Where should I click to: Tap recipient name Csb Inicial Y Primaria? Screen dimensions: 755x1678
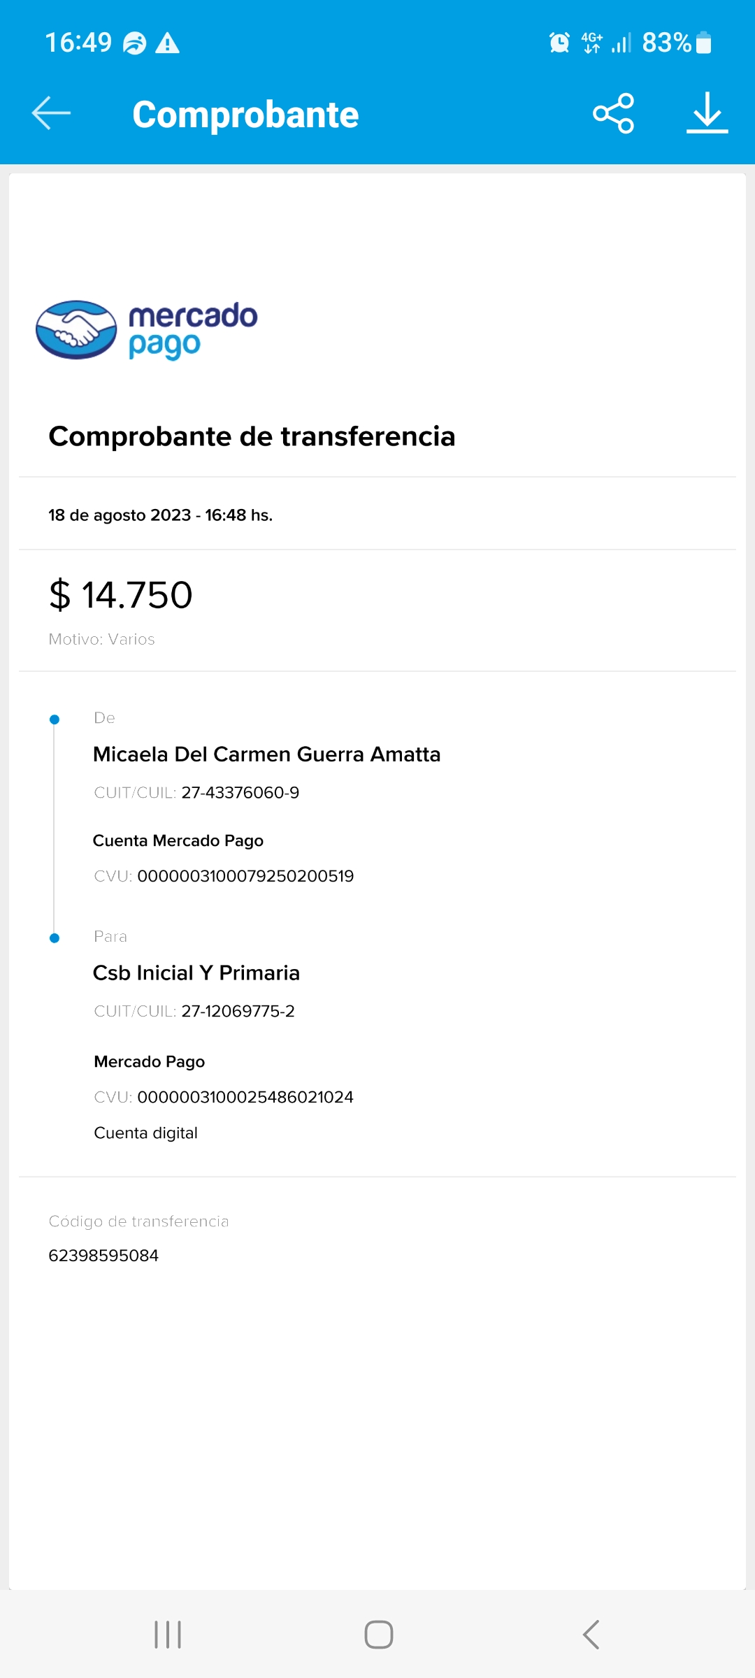click(196, 973)
